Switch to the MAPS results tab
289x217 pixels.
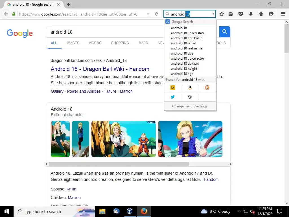pyautogui.click(x=143, y=43)
